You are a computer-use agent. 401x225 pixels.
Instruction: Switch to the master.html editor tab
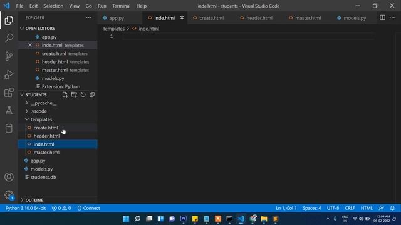[308, 18]
